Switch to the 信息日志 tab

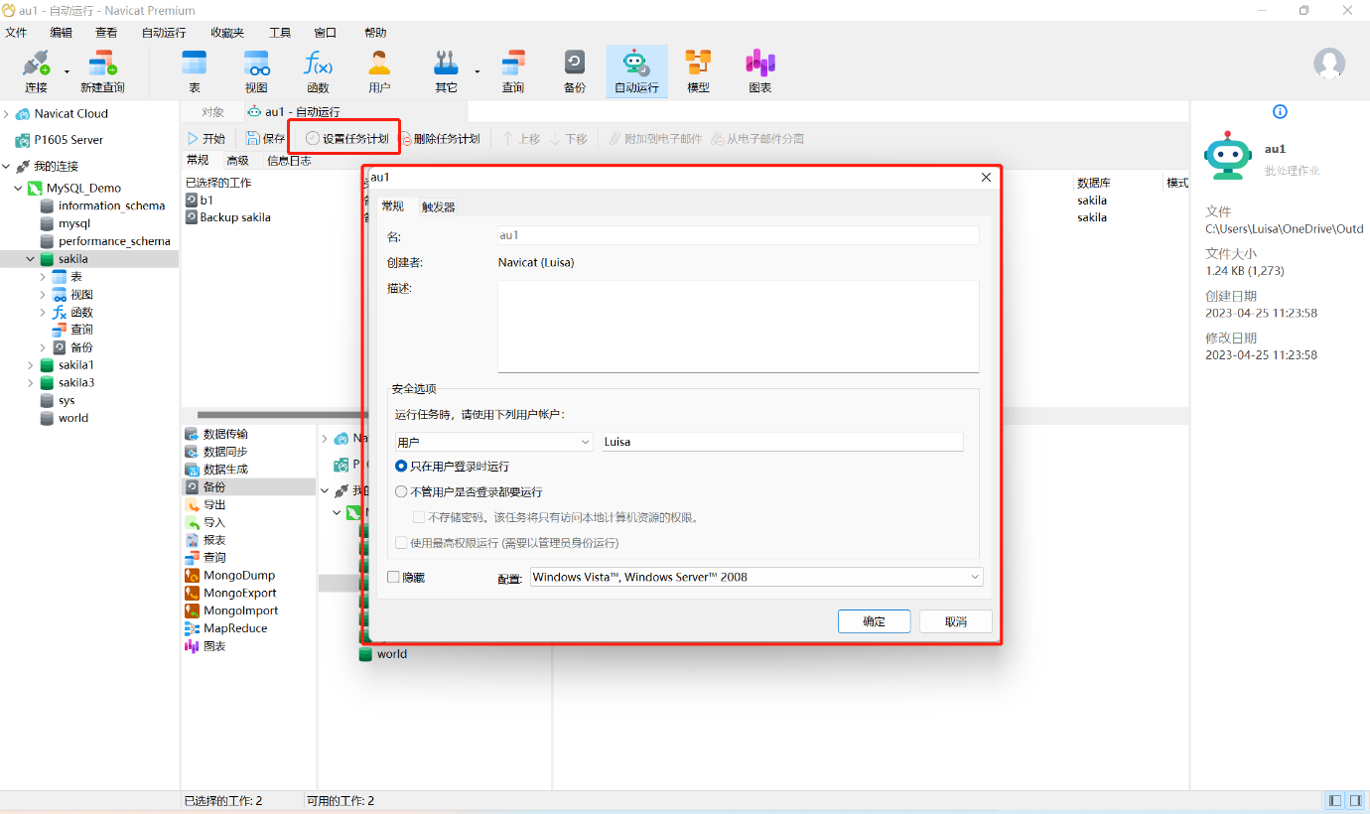click(x=289, y=161)
